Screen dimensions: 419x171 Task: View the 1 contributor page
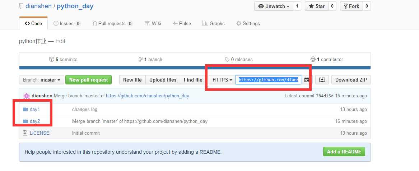[326, 59]
